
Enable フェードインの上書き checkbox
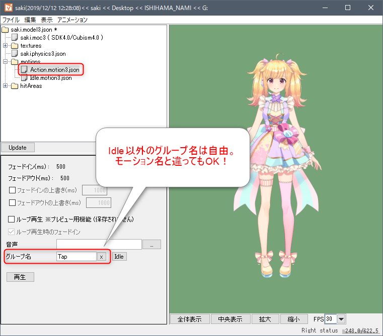pos(12,190)
